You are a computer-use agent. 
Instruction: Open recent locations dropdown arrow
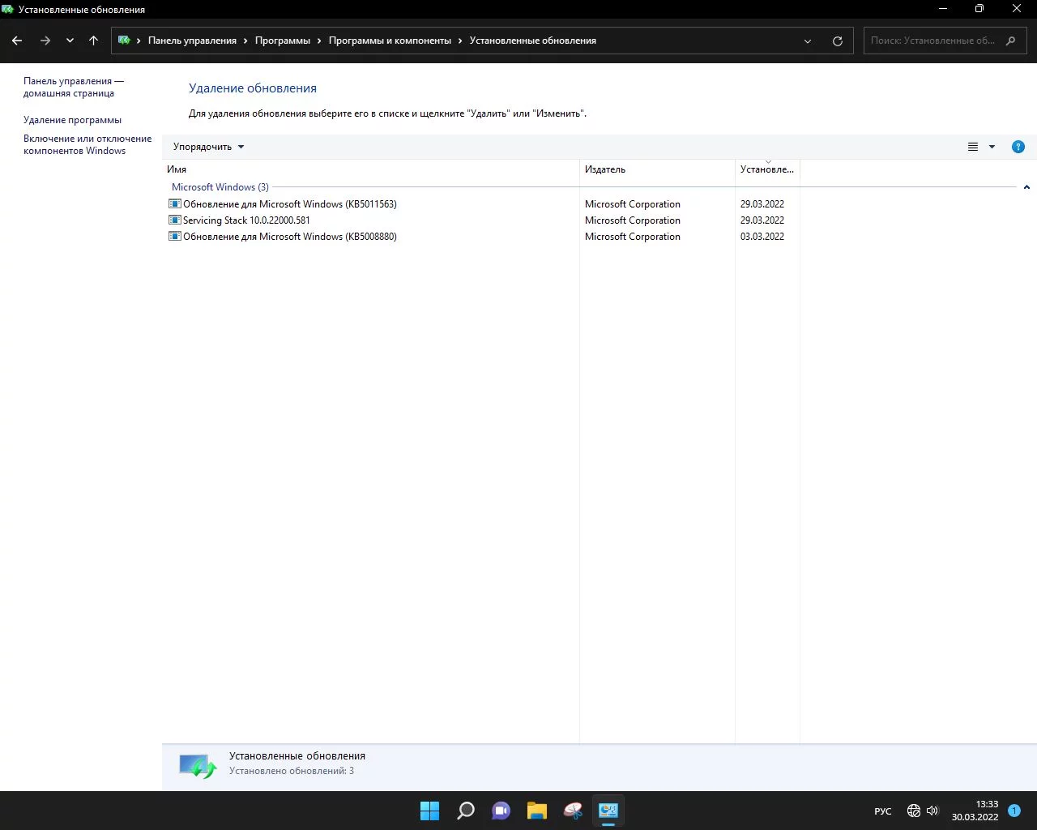click(x=70, y=41)
